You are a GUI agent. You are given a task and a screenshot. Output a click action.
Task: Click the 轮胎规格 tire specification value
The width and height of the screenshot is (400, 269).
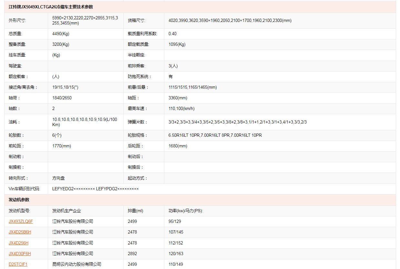[x=215, y=135]
